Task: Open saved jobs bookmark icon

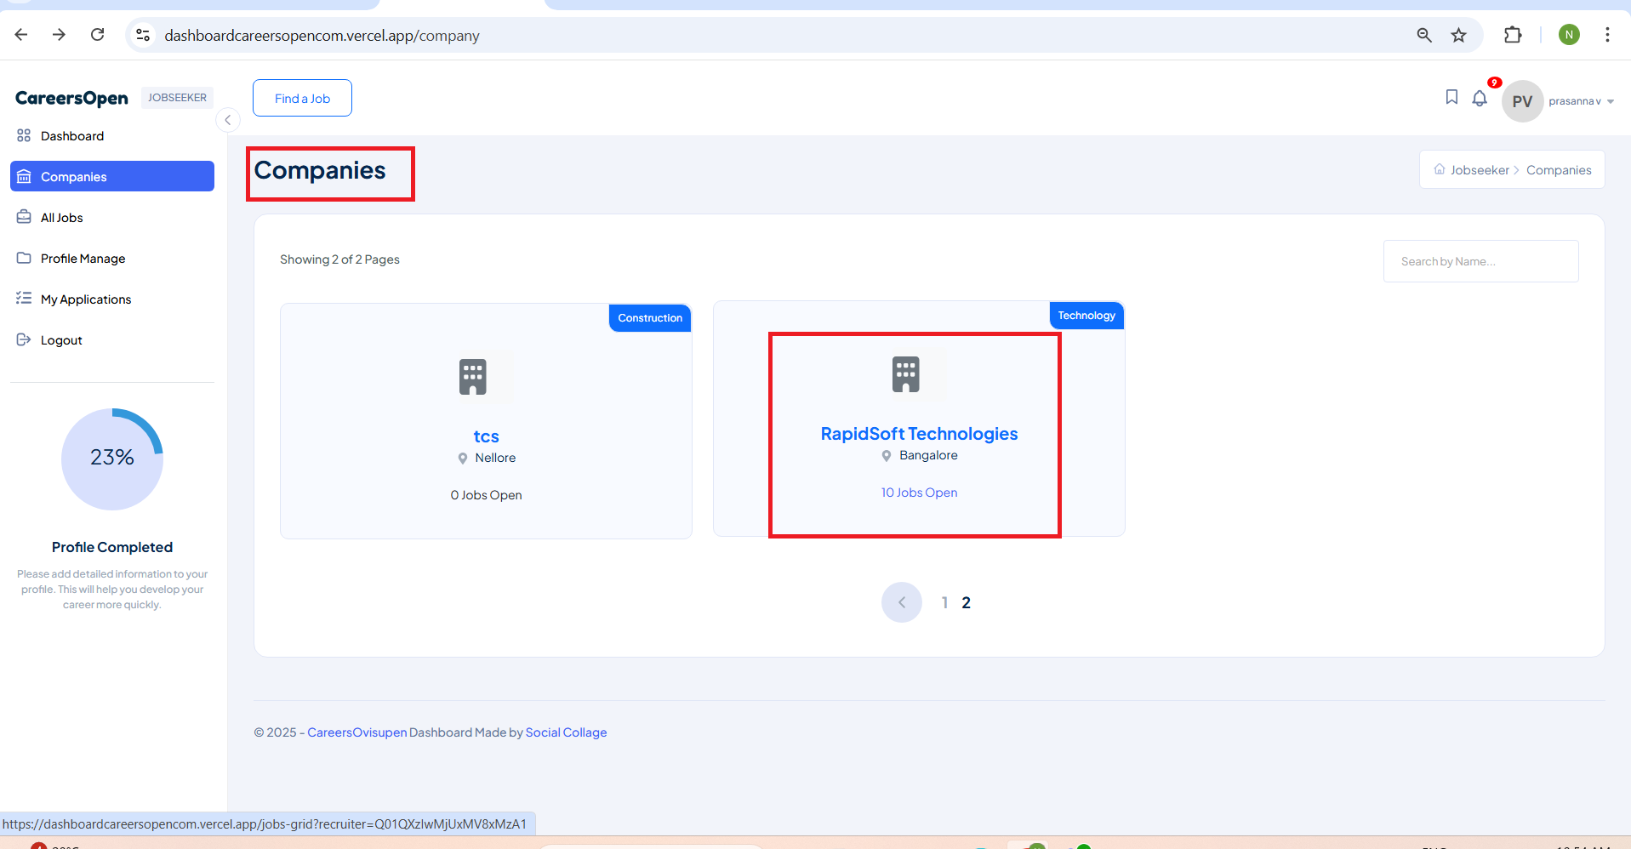Action: [x=1451, y=98]
